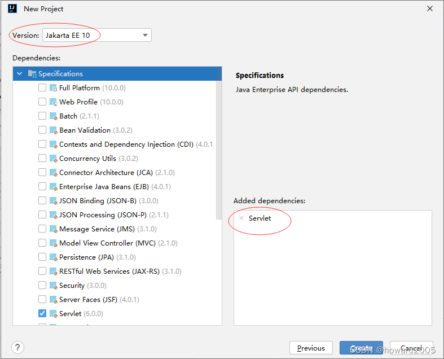The image size is (444, 359).
Task: Select the Server Faces (JSF) row label
Action: click(99, 300)
